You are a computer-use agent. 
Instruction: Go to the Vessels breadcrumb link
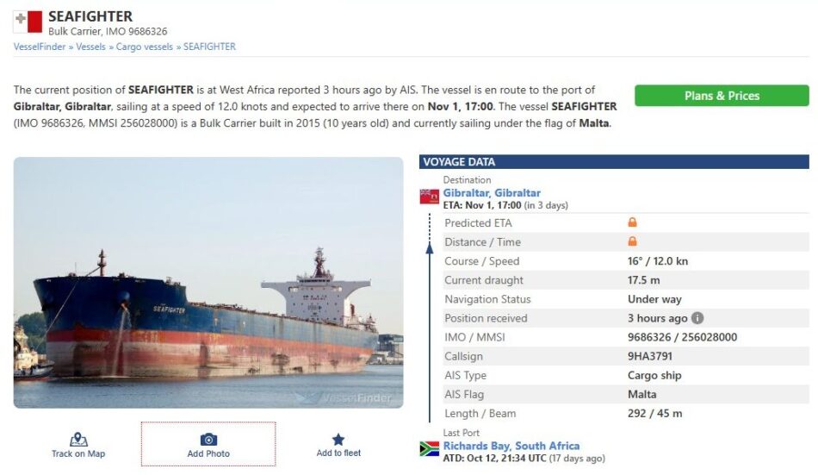(x=90, y=47)
